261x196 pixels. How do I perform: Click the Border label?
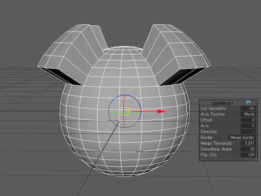point(207,138)
